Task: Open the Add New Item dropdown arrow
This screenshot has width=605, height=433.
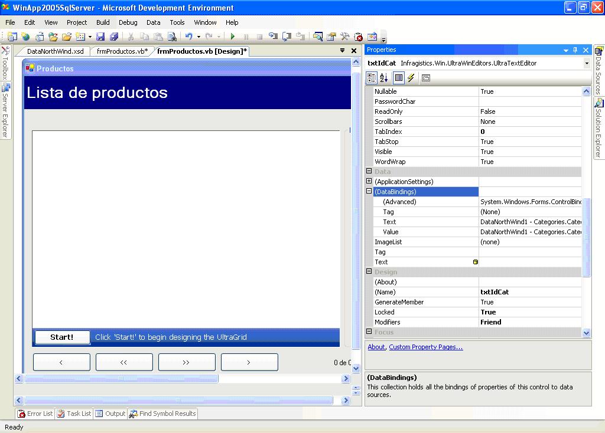Action: (90, 37)
